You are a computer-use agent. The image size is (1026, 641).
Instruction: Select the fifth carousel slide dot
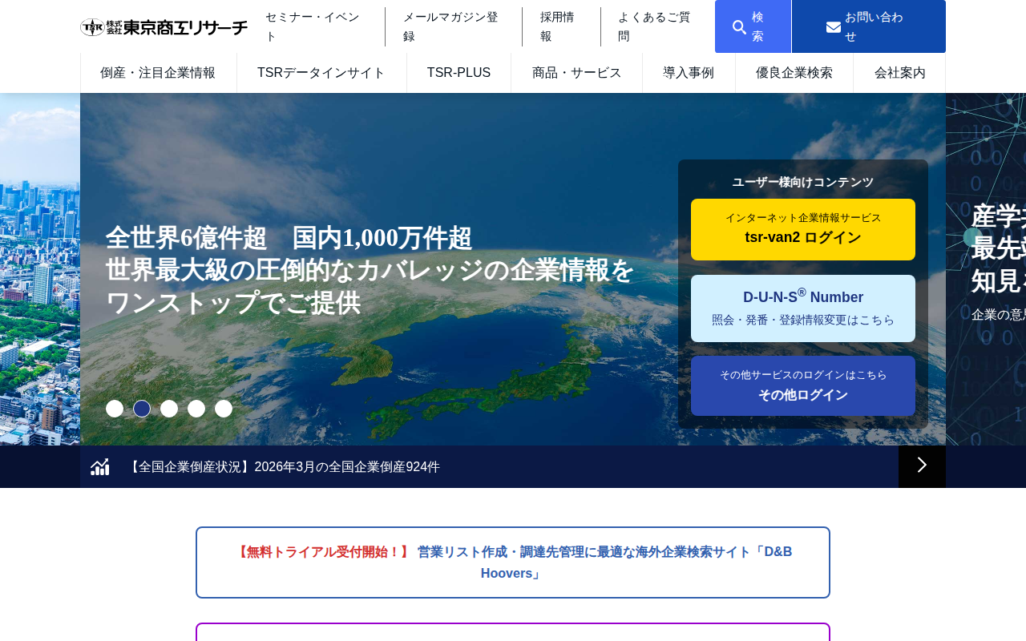click(224, 409)
